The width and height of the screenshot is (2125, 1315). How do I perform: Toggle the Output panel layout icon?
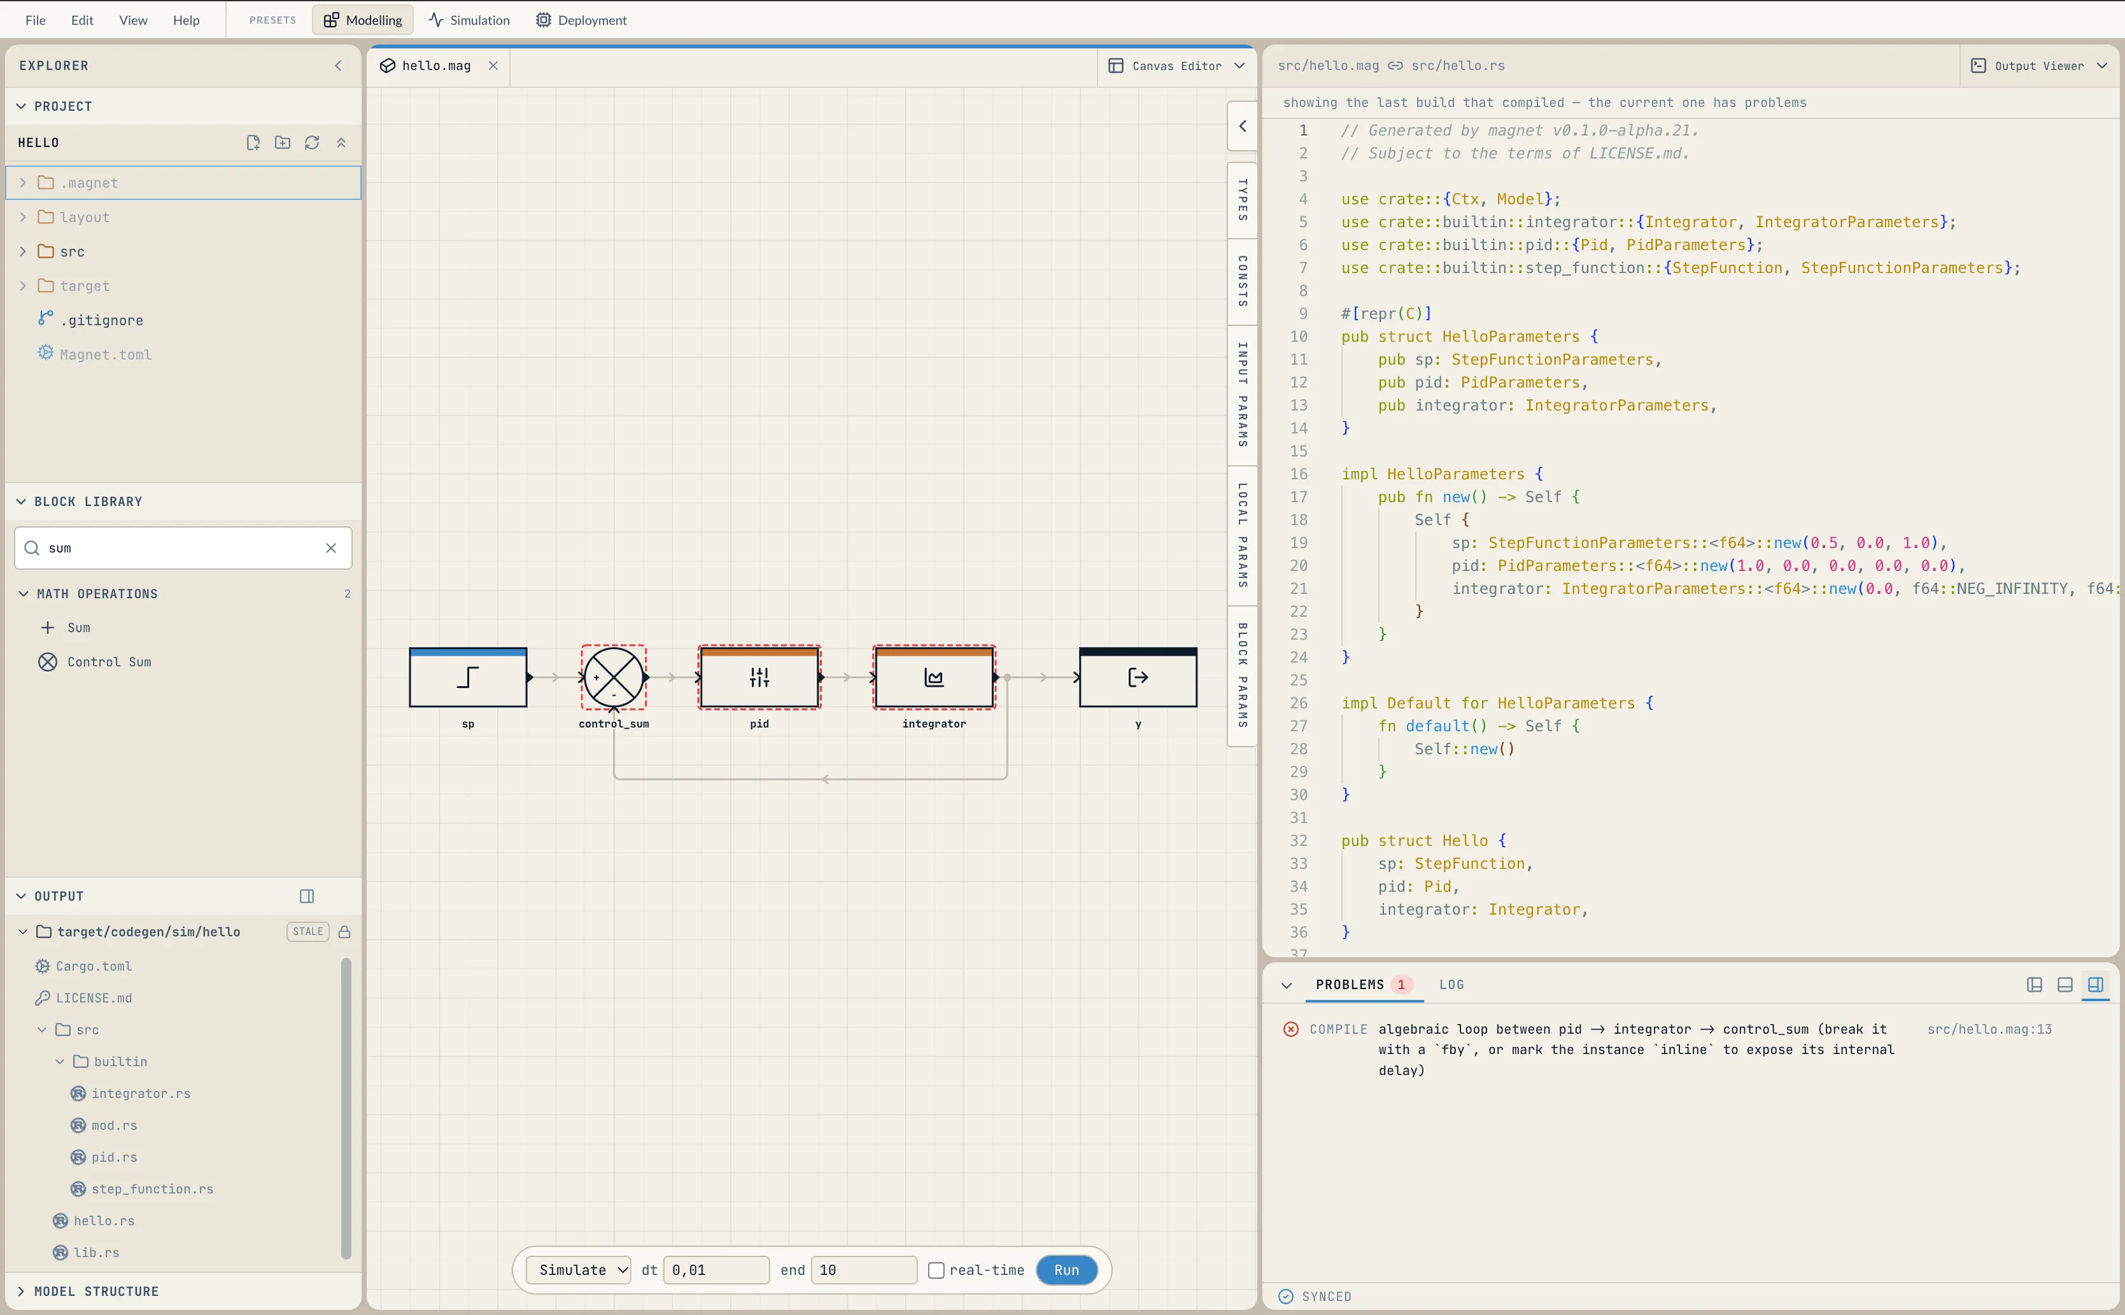pos(307,896)
